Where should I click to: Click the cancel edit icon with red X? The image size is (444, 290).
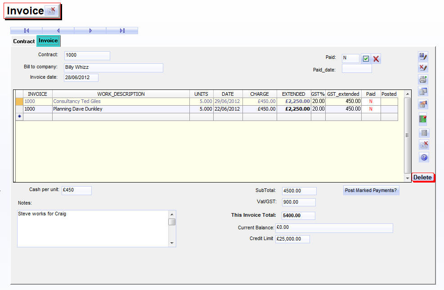tap(423, 68)
